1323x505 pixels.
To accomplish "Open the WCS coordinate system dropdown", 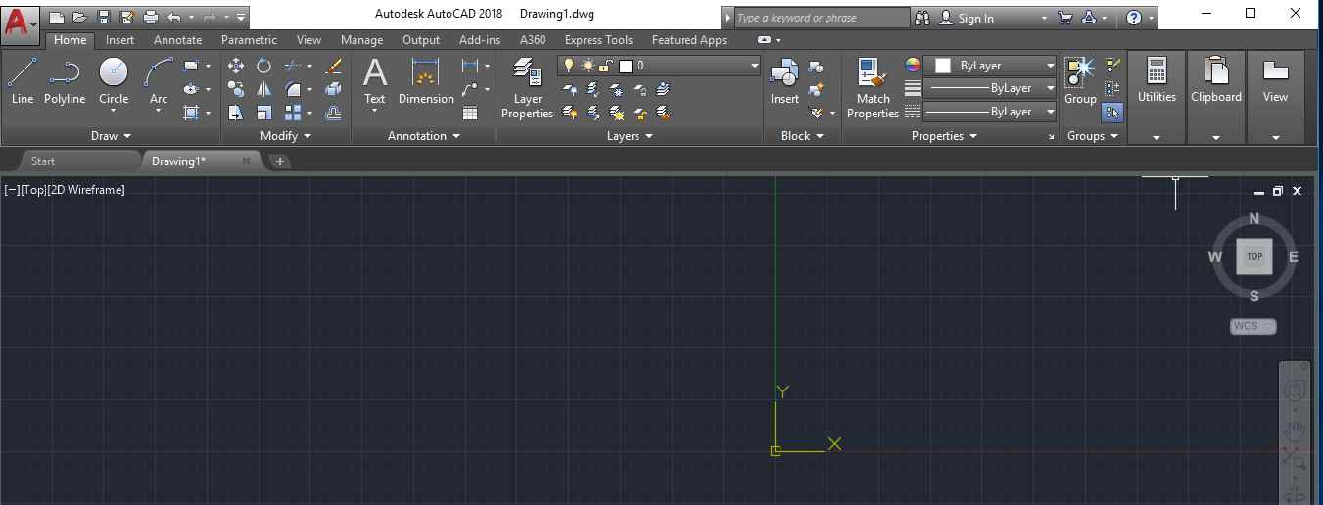I will point(1253,326).
